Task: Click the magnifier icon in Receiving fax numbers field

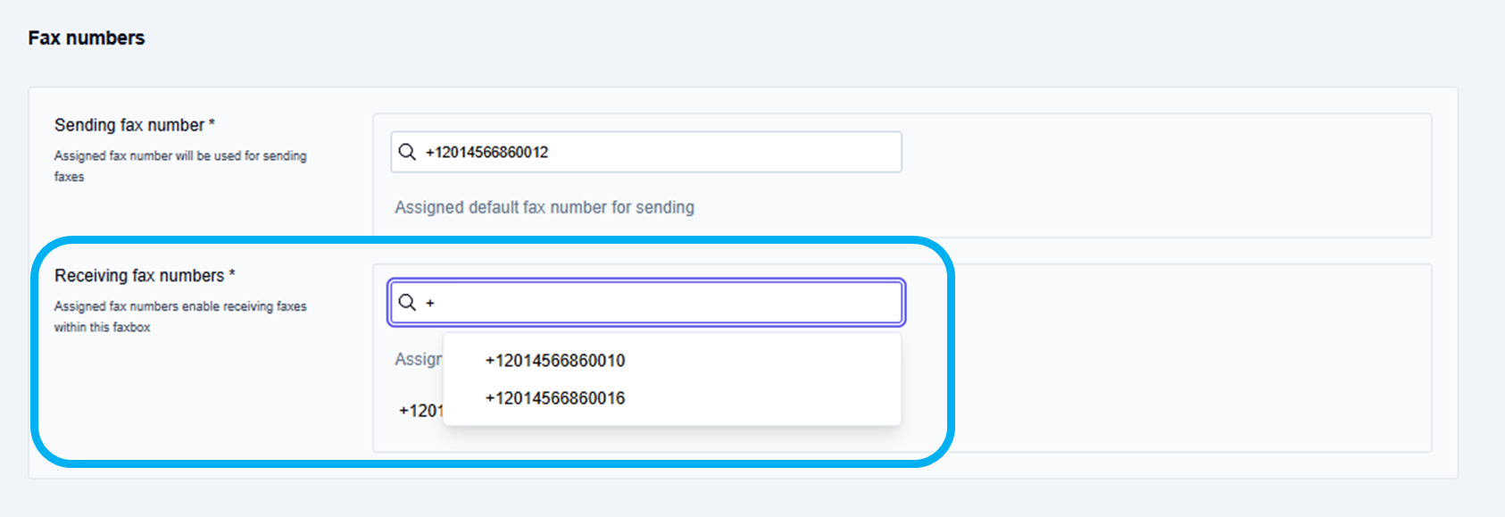Action: point(407,302)
